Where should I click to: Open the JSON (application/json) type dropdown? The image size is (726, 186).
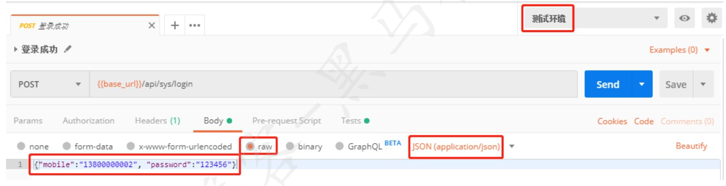(x=512, y=146)
